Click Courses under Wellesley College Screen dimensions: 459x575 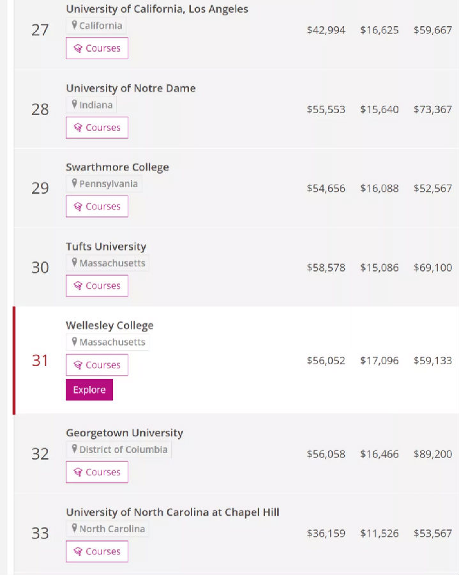coord(97,365)
